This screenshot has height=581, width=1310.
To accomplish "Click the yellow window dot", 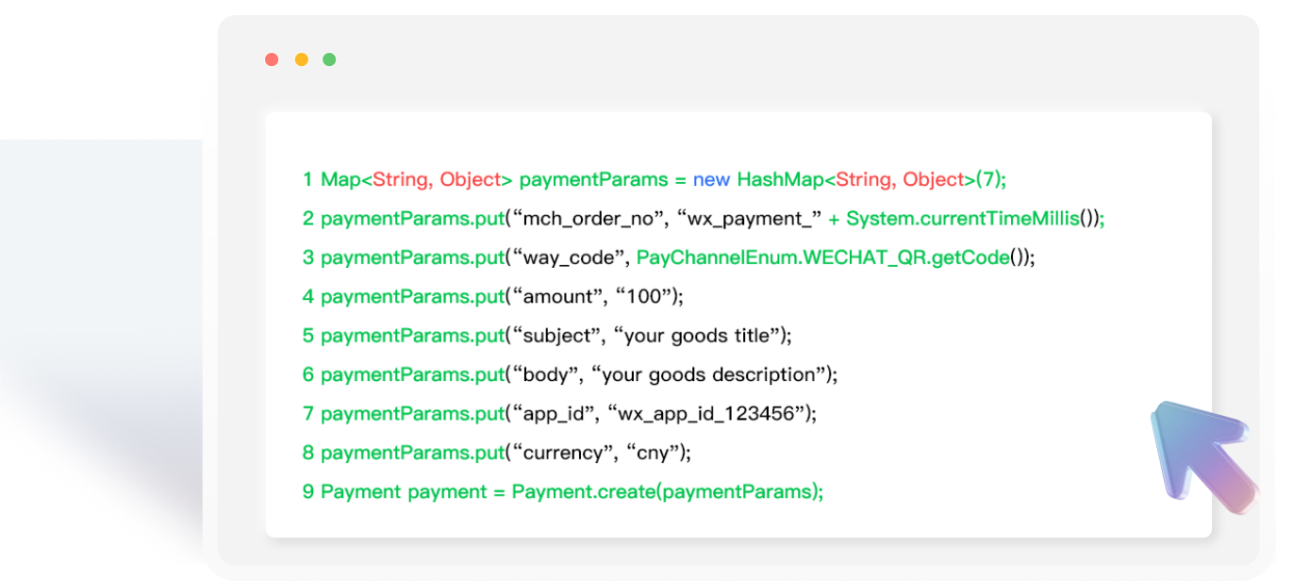I will pyautogui.click(x=301, y=59).
